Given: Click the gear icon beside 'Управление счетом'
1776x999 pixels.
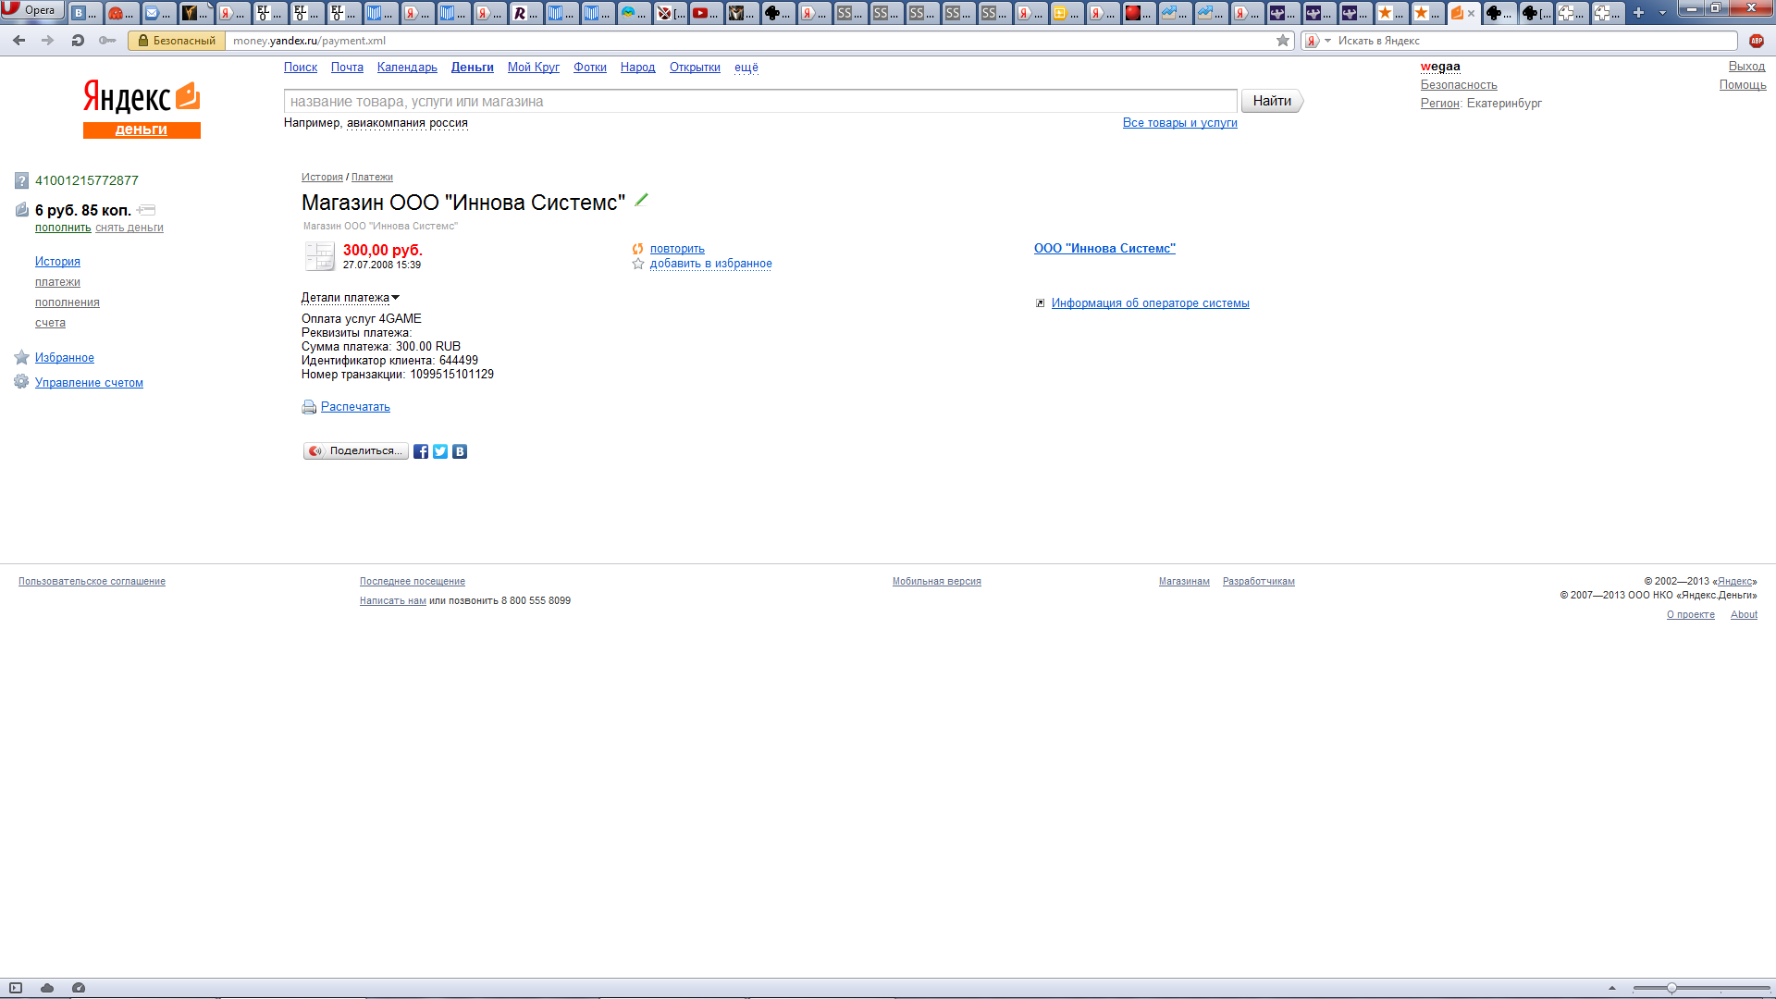Looking at the screenshot, I should [21, 382].
